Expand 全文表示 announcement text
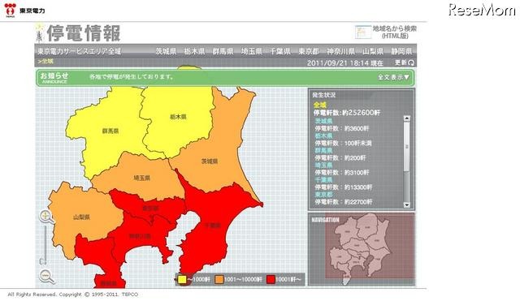 pos(393,77)
